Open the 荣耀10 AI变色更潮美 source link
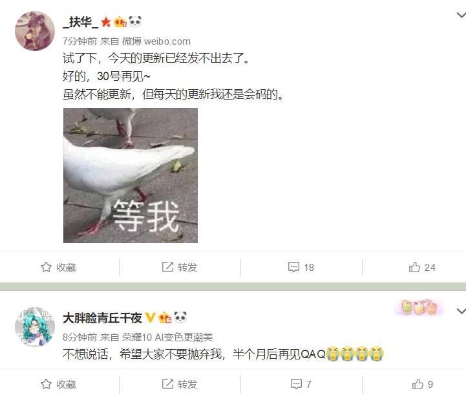This screenshot has width=466, height=395. click(167, 337)
